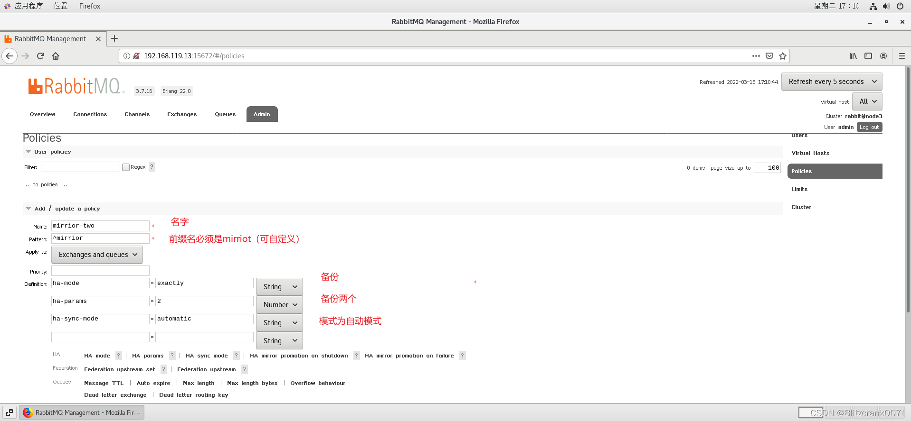Go to the Queues tab
This screenshot has height=421, width=911.
[225, 114]
